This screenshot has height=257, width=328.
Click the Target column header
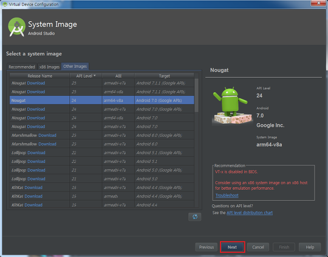165,76
